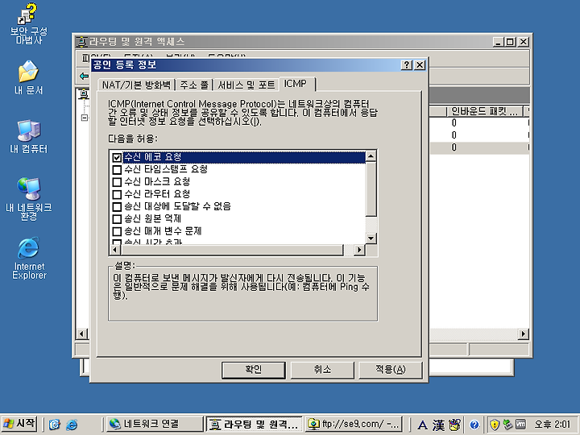Screen dimensions: 580x435
Task: Click the 시작 start button
Action: [x=19, y=424]
